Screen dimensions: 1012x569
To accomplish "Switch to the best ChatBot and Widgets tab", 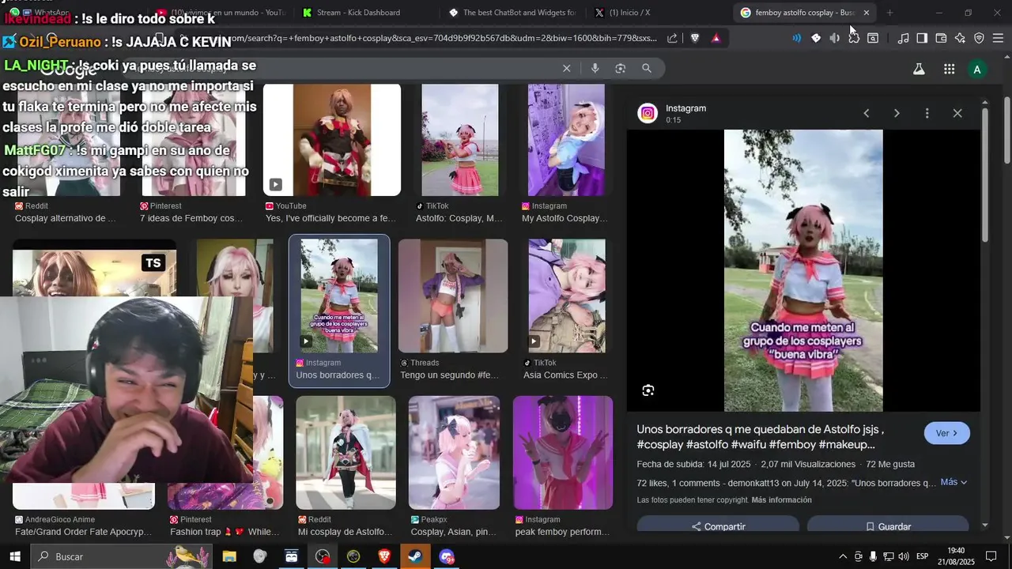I will [512, 13].
